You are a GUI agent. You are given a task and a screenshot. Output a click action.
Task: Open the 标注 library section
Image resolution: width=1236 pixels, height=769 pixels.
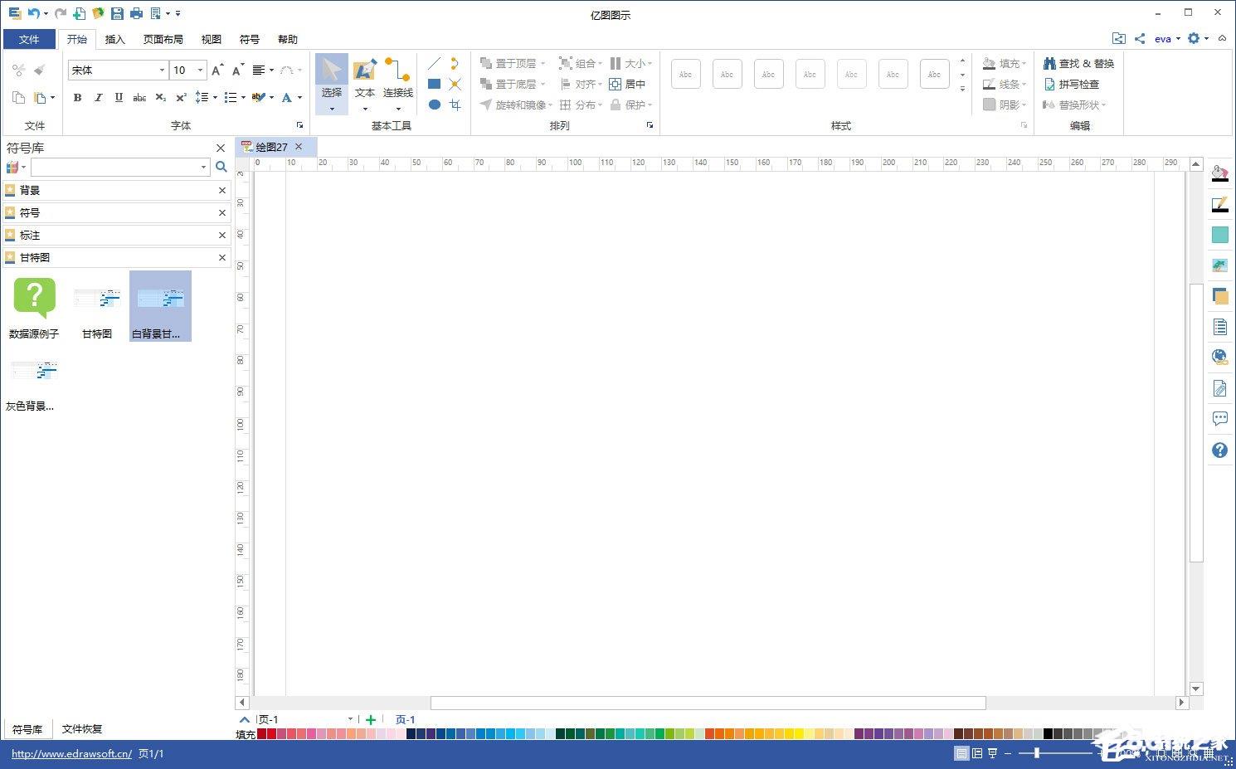point(116,236)
